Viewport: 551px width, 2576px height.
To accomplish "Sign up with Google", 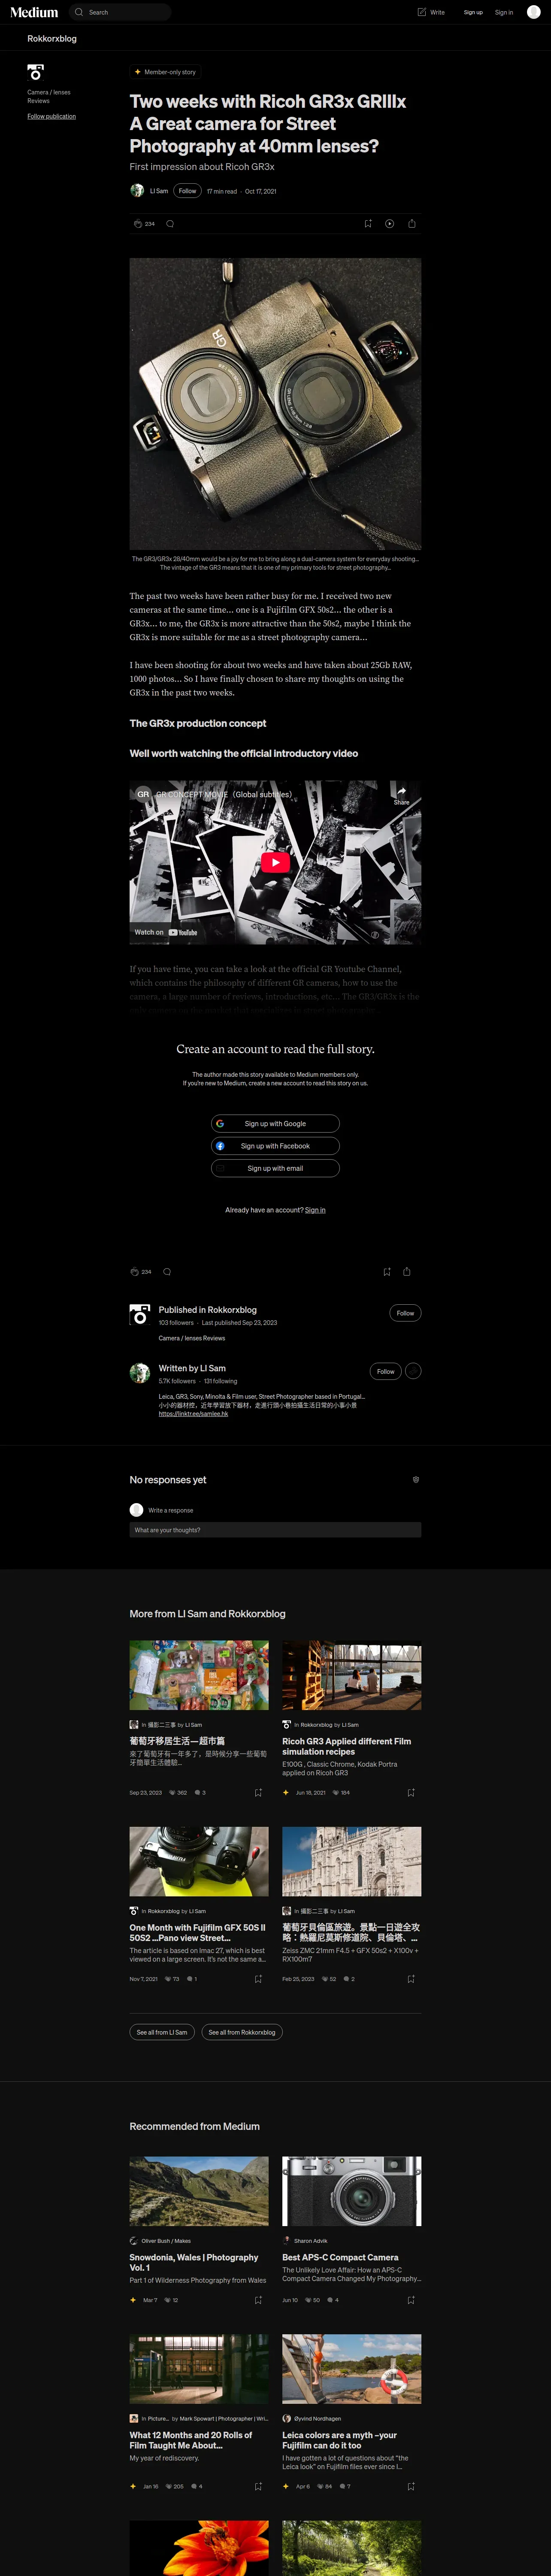I will click(275, 1123).
